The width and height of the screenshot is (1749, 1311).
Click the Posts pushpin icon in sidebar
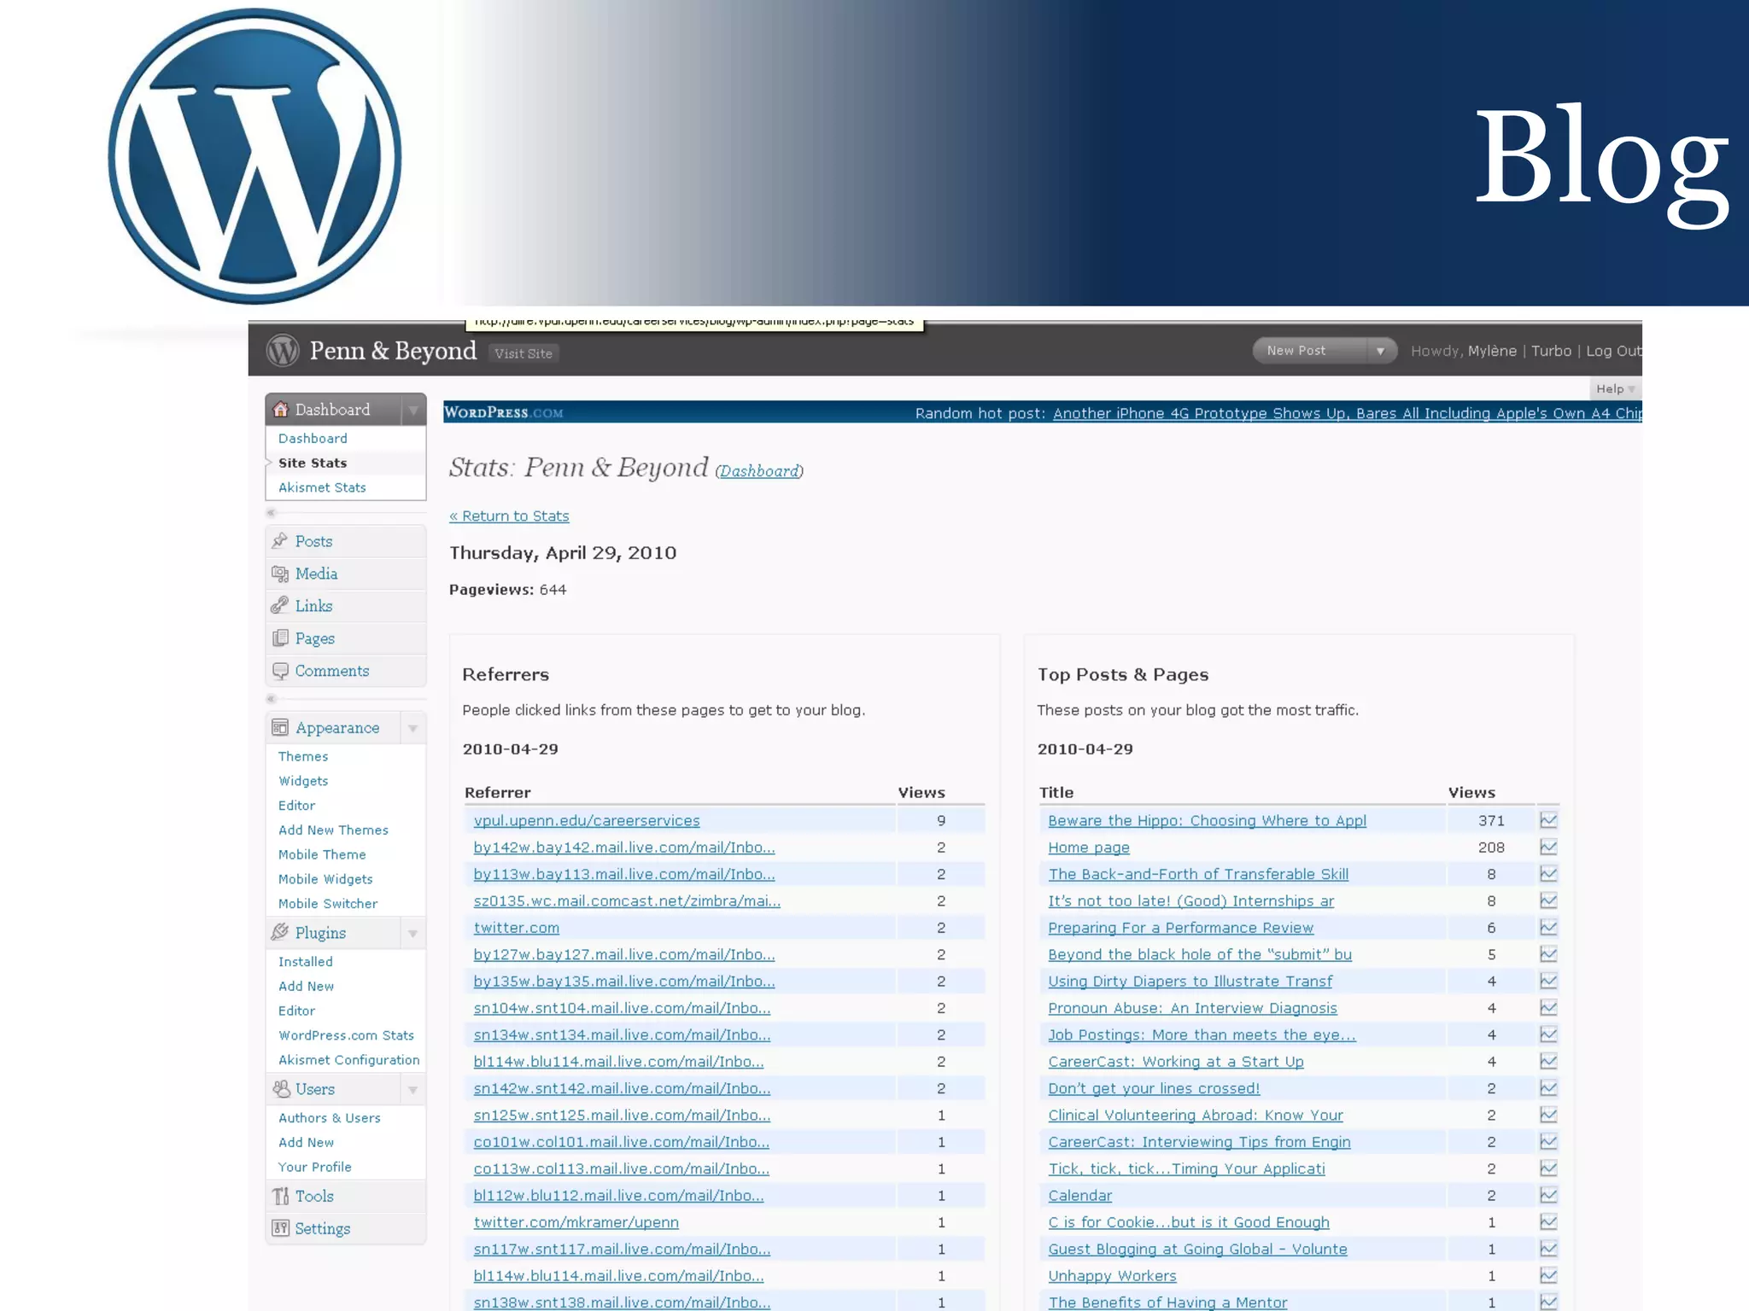coord(280,540)
